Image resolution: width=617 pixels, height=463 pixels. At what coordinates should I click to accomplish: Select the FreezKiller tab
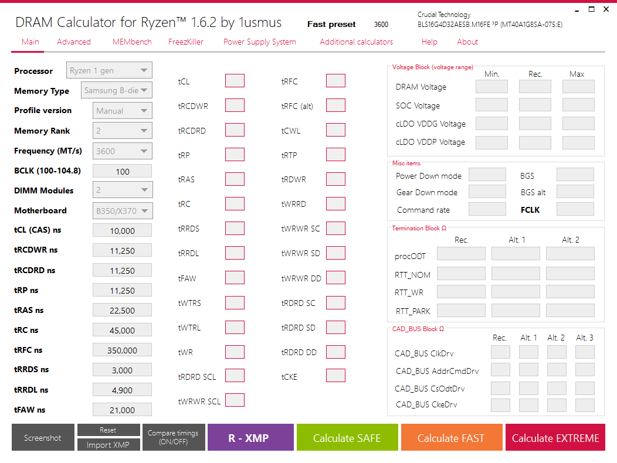(x=186, y=42)
